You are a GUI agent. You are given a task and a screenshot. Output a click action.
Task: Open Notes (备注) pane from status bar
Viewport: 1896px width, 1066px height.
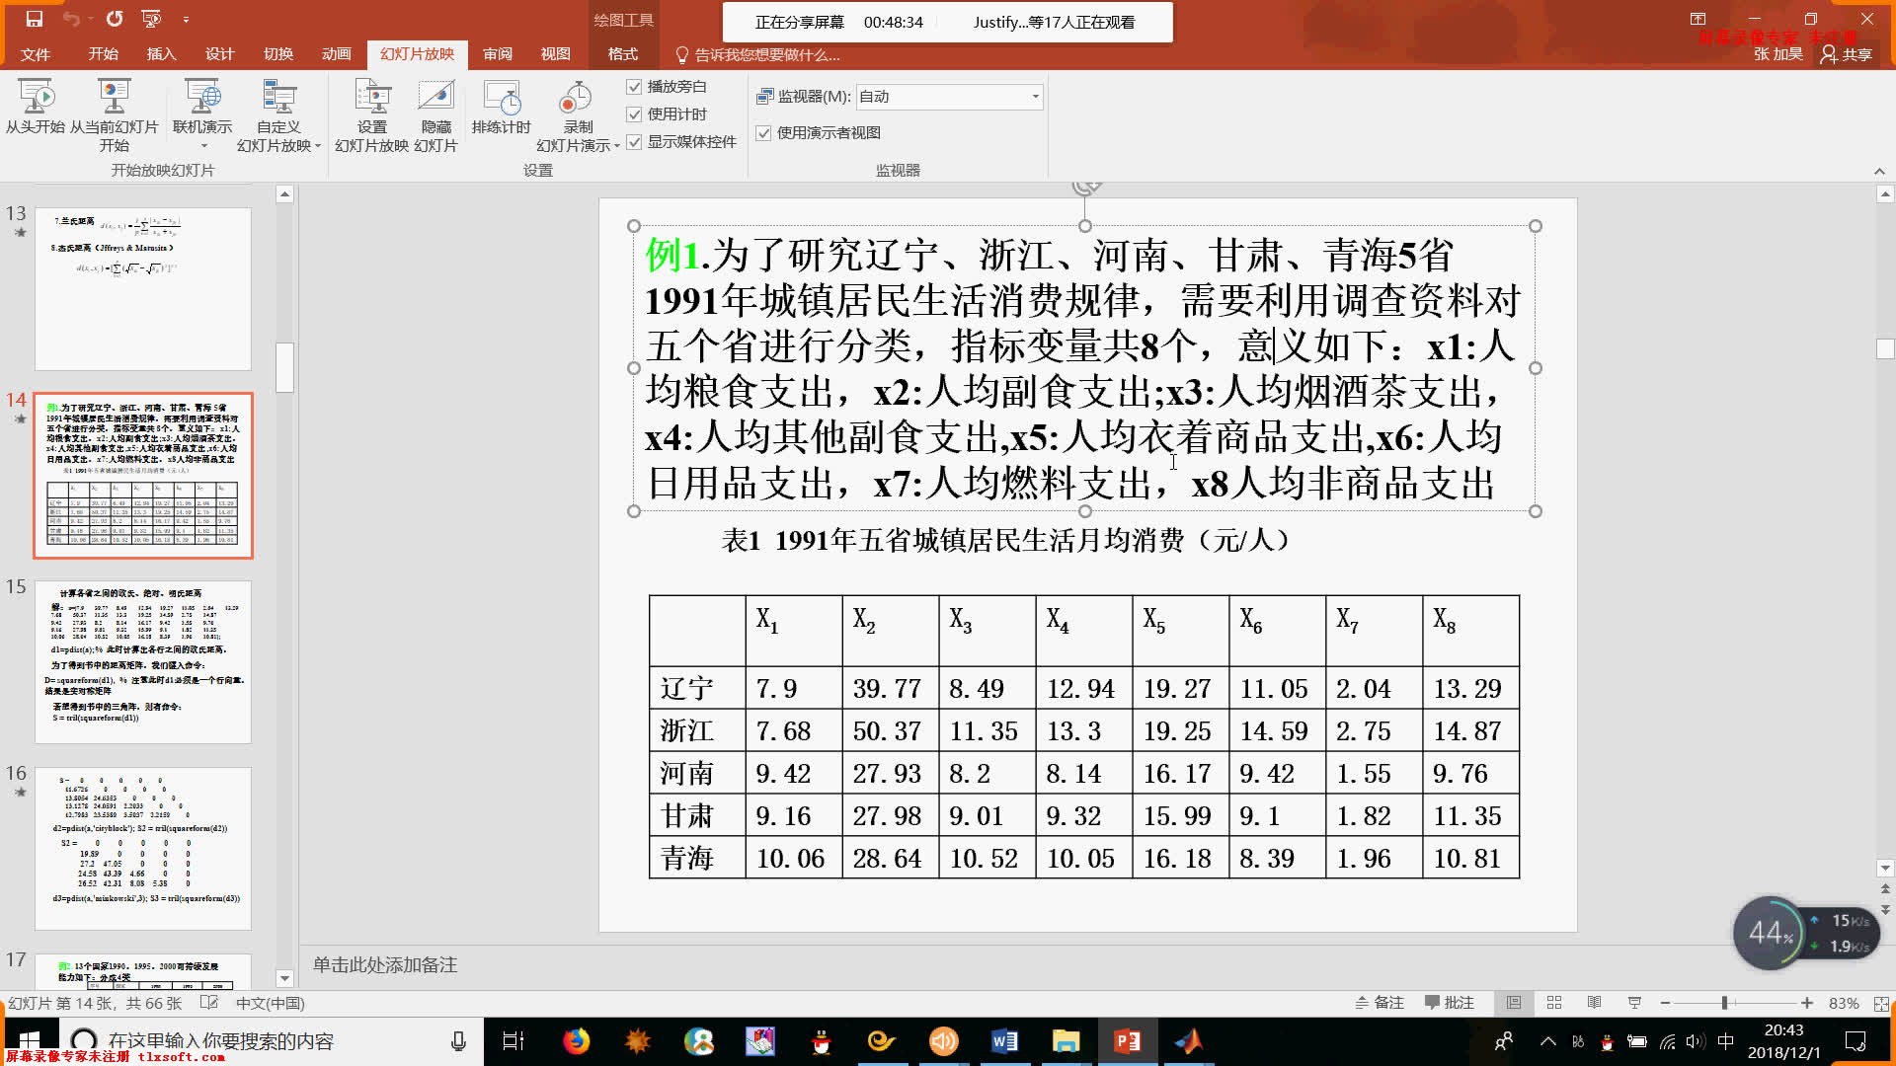pyautogui.click(x=1380, y=1003)
